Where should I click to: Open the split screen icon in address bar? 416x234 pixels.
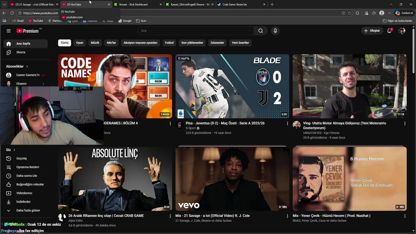pos(343,13)
